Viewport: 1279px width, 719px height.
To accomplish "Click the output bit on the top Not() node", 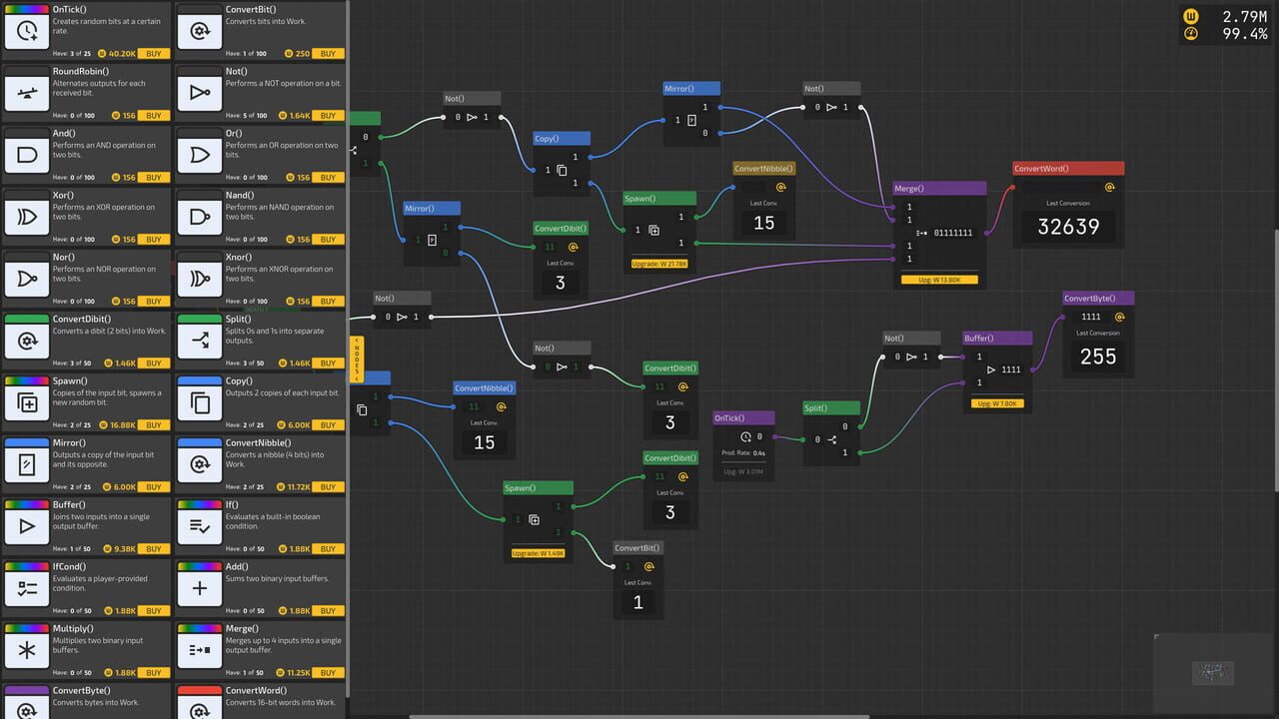I will click(x=487, y=117).
